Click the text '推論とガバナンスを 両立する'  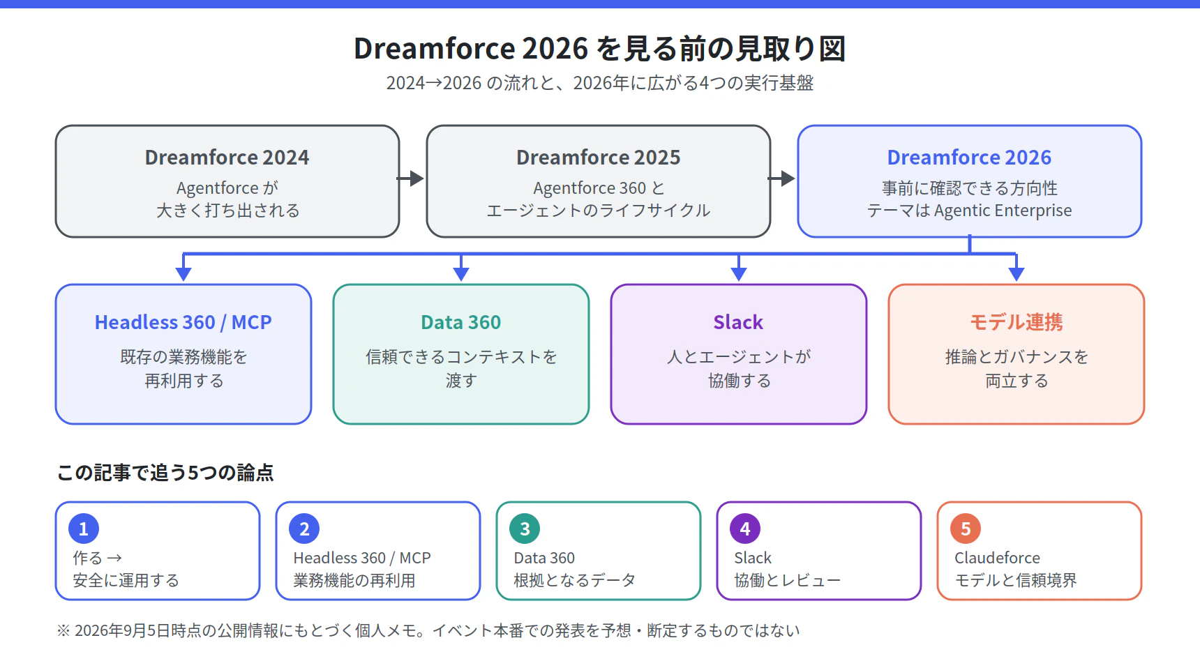[1017, 369]
